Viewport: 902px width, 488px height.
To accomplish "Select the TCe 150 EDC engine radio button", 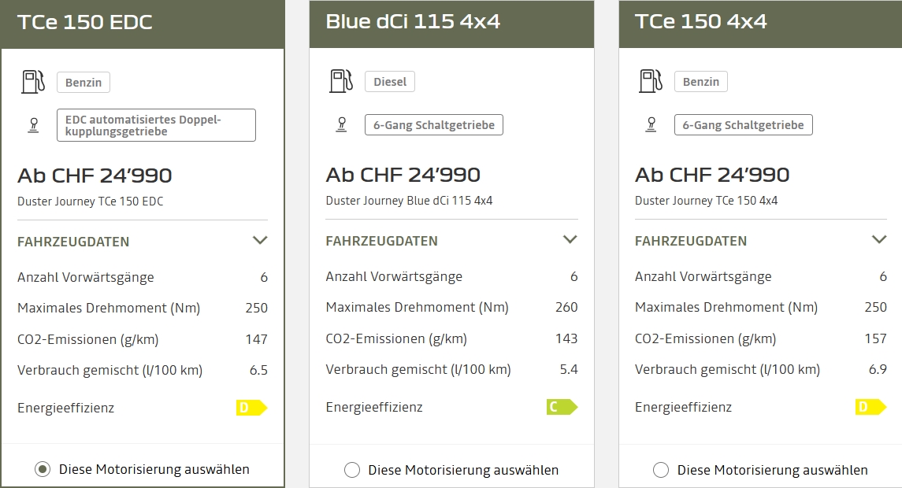I will 43,470.
